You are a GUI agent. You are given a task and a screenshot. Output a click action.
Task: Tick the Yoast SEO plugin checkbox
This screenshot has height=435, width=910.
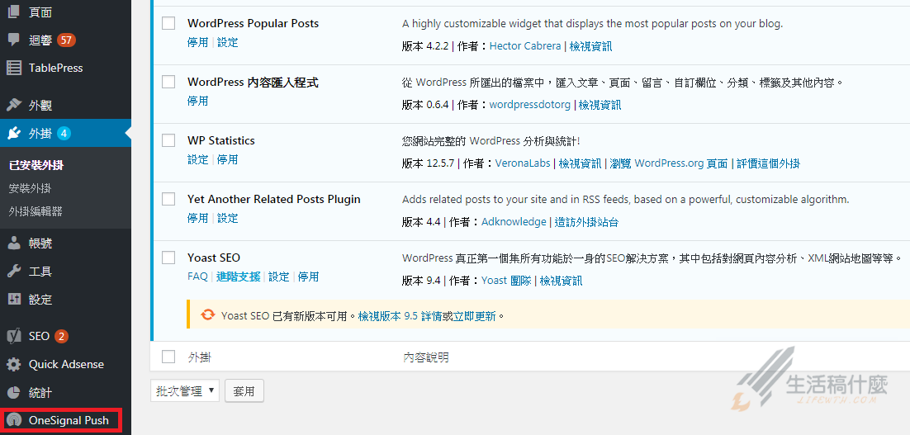(x=168, y=258)
